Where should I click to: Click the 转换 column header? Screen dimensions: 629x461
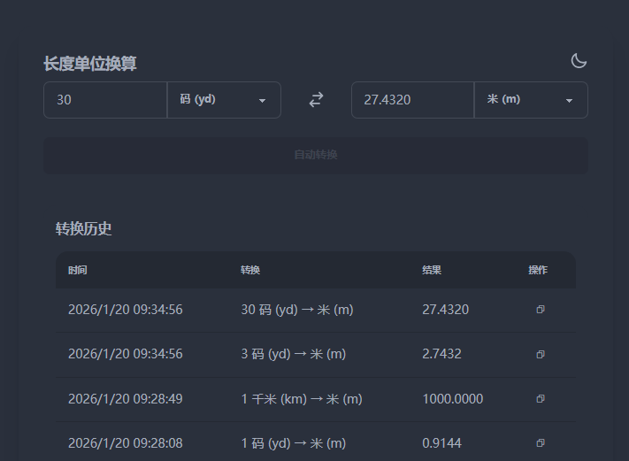pyautogui.click(x=250, y=270)
